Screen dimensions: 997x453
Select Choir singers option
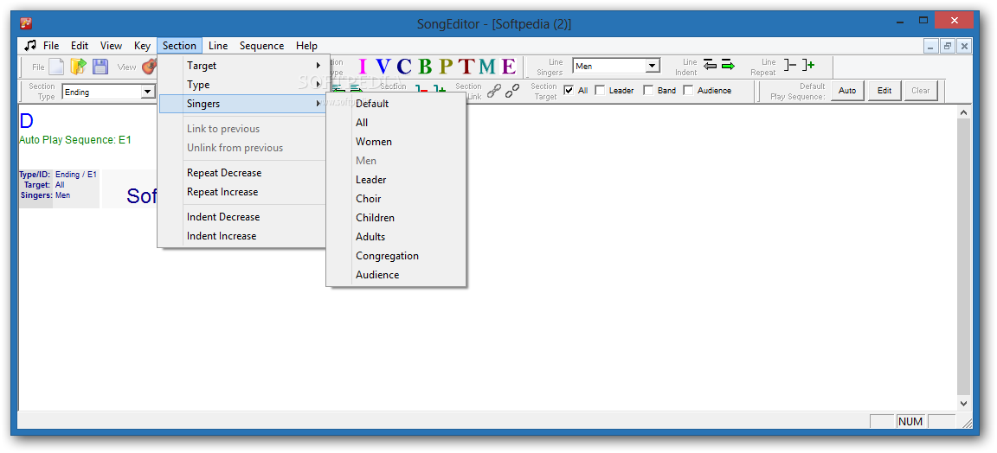pos(396,199)
